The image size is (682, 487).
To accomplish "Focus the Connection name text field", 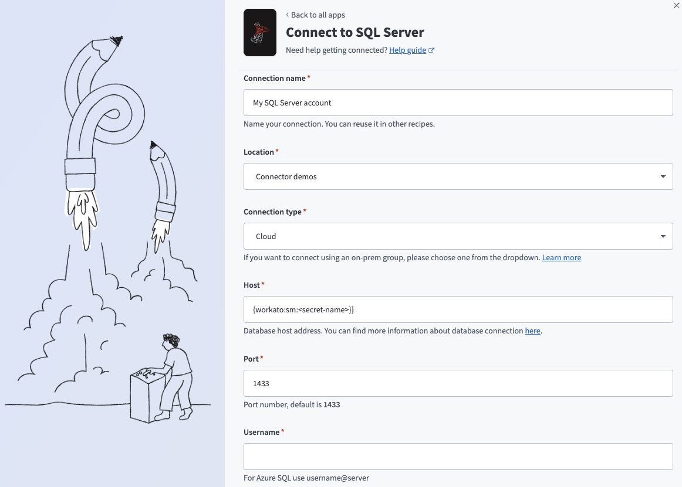I will pos(458,103).
